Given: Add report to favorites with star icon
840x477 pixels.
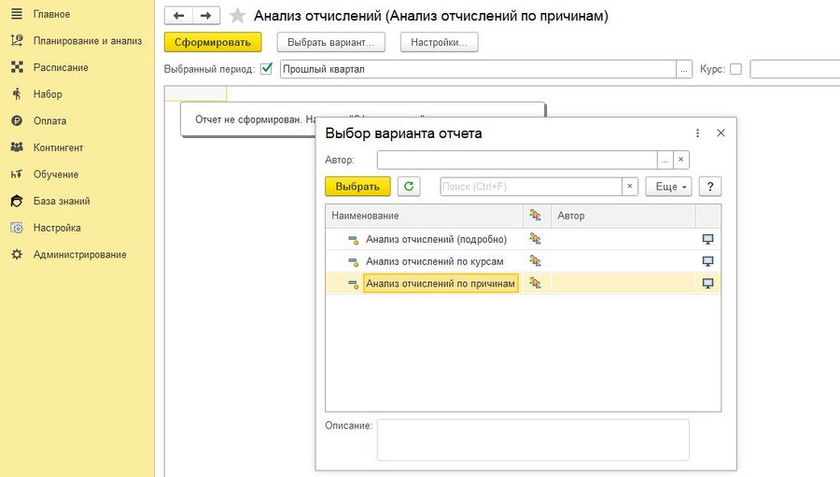Looking at the screenshot, I should click(x=237, y=16).
